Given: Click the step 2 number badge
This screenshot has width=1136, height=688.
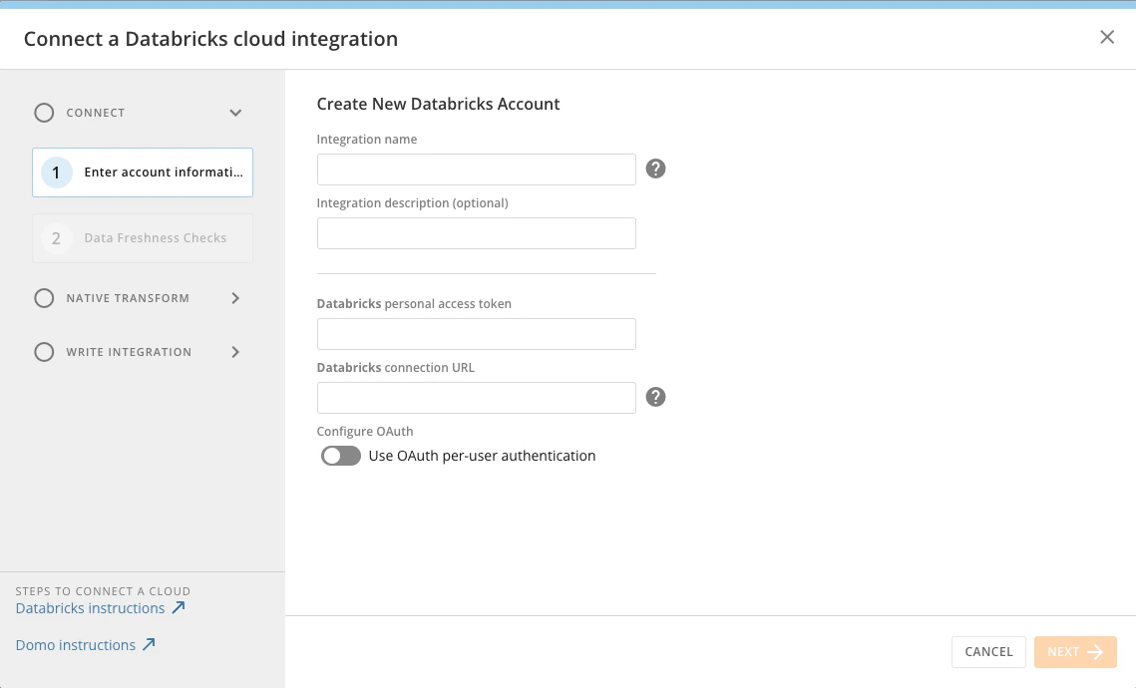Looking at the screenshot, I should click(57, 238).
